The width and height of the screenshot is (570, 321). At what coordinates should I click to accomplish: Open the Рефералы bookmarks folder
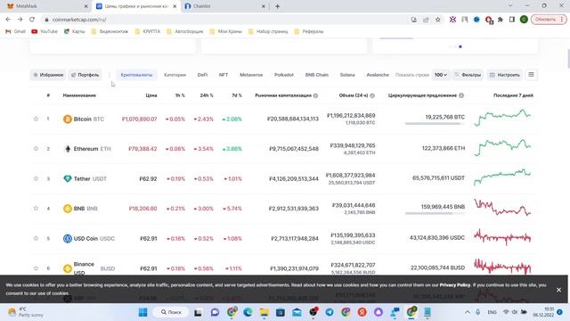(x=309, y=32)
